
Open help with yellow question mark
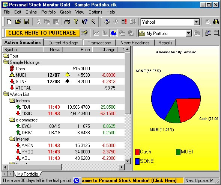[76, 22]
